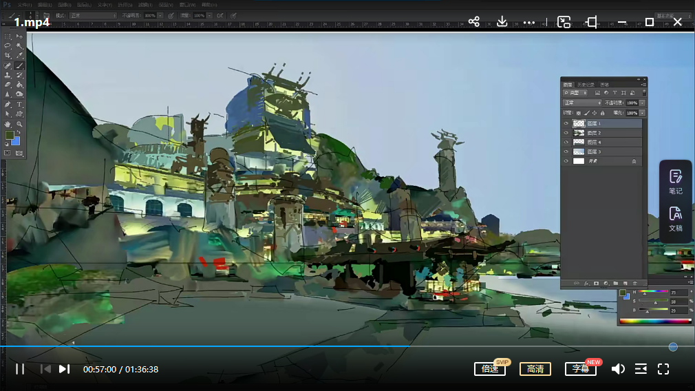Image resolution: width=695 pixels, height=391 pixels.
Task: Toggle the layer filter switch
Action: pos(644,93)
